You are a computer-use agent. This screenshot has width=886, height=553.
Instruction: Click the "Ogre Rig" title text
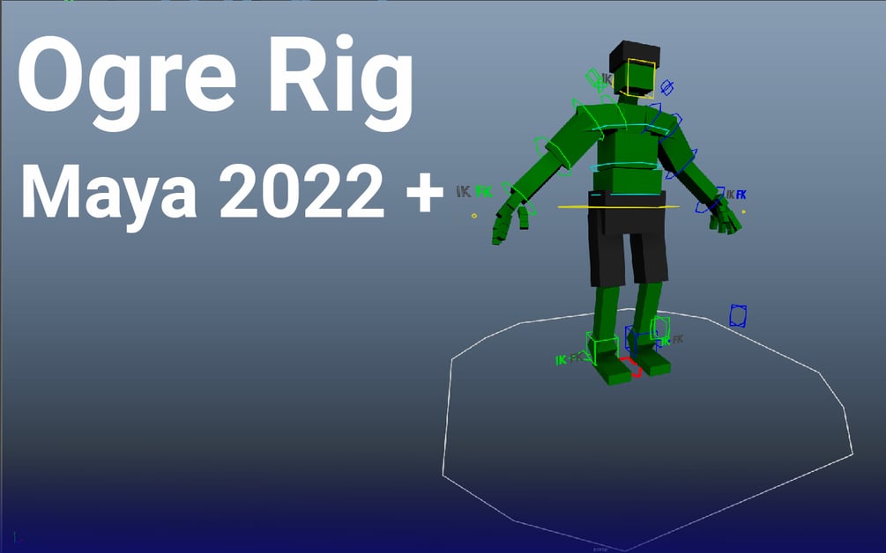(216, 83)
